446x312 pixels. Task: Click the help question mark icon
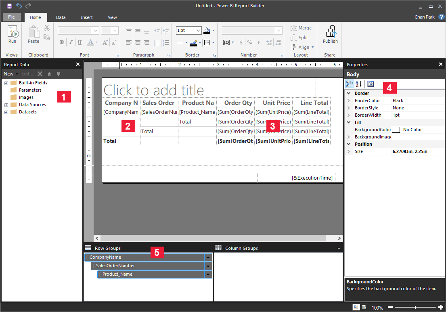442,17
